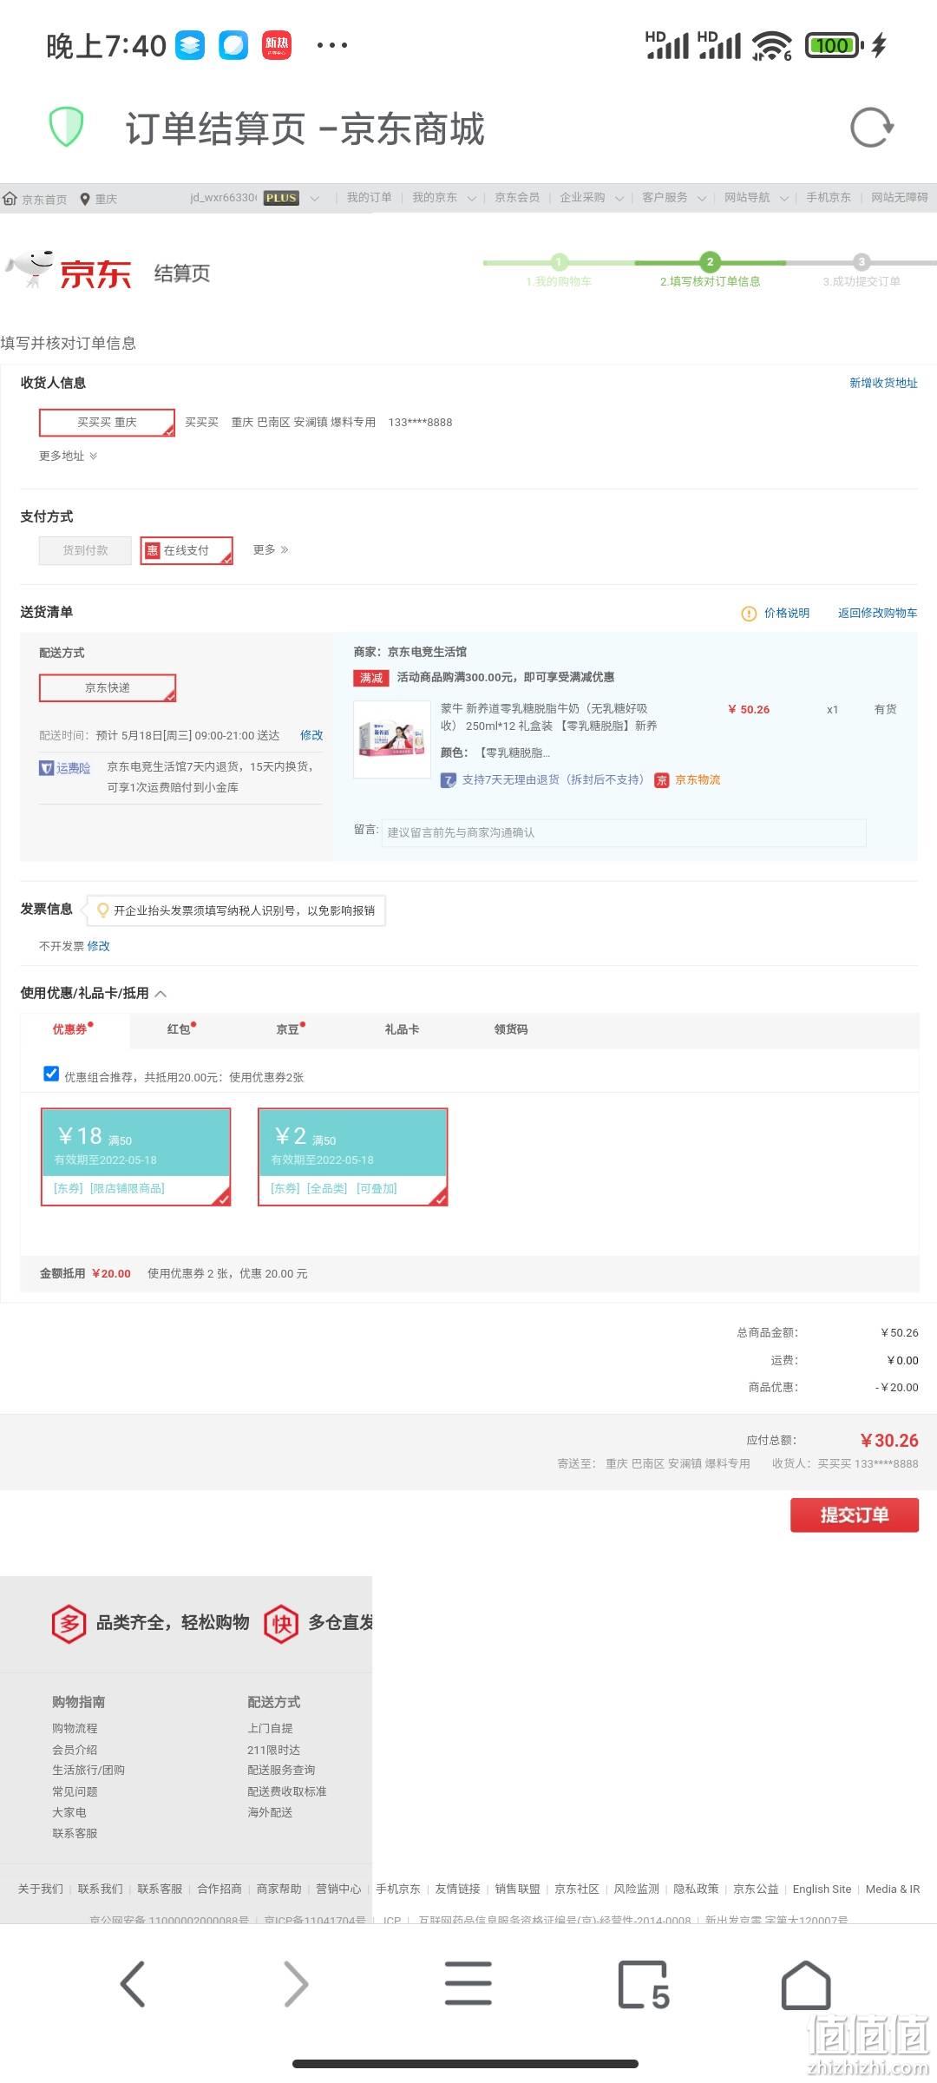Image resolution: width=937 pixels, height=2083 pixels.
Task: Click 新增收货地址 link
Action: (883, 383)
